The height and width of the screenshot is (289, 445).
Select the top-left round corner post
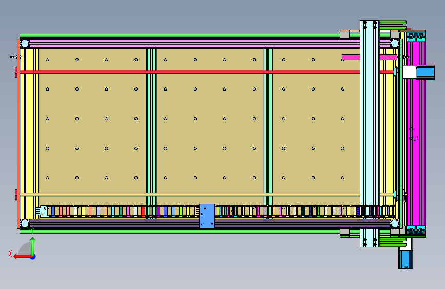(25, 44)
